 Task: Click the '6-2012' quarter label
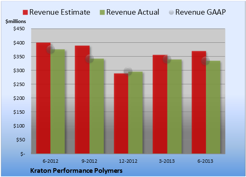[50, 161]
